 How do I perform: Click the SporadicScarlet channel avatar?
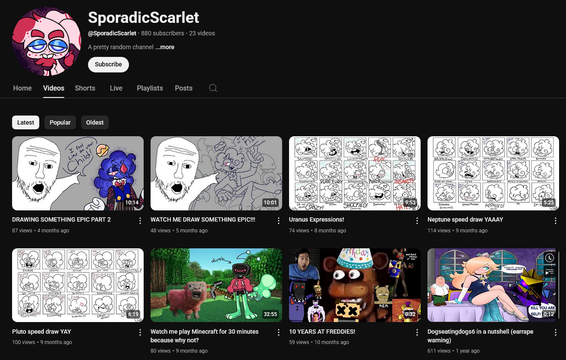(47, 41)
